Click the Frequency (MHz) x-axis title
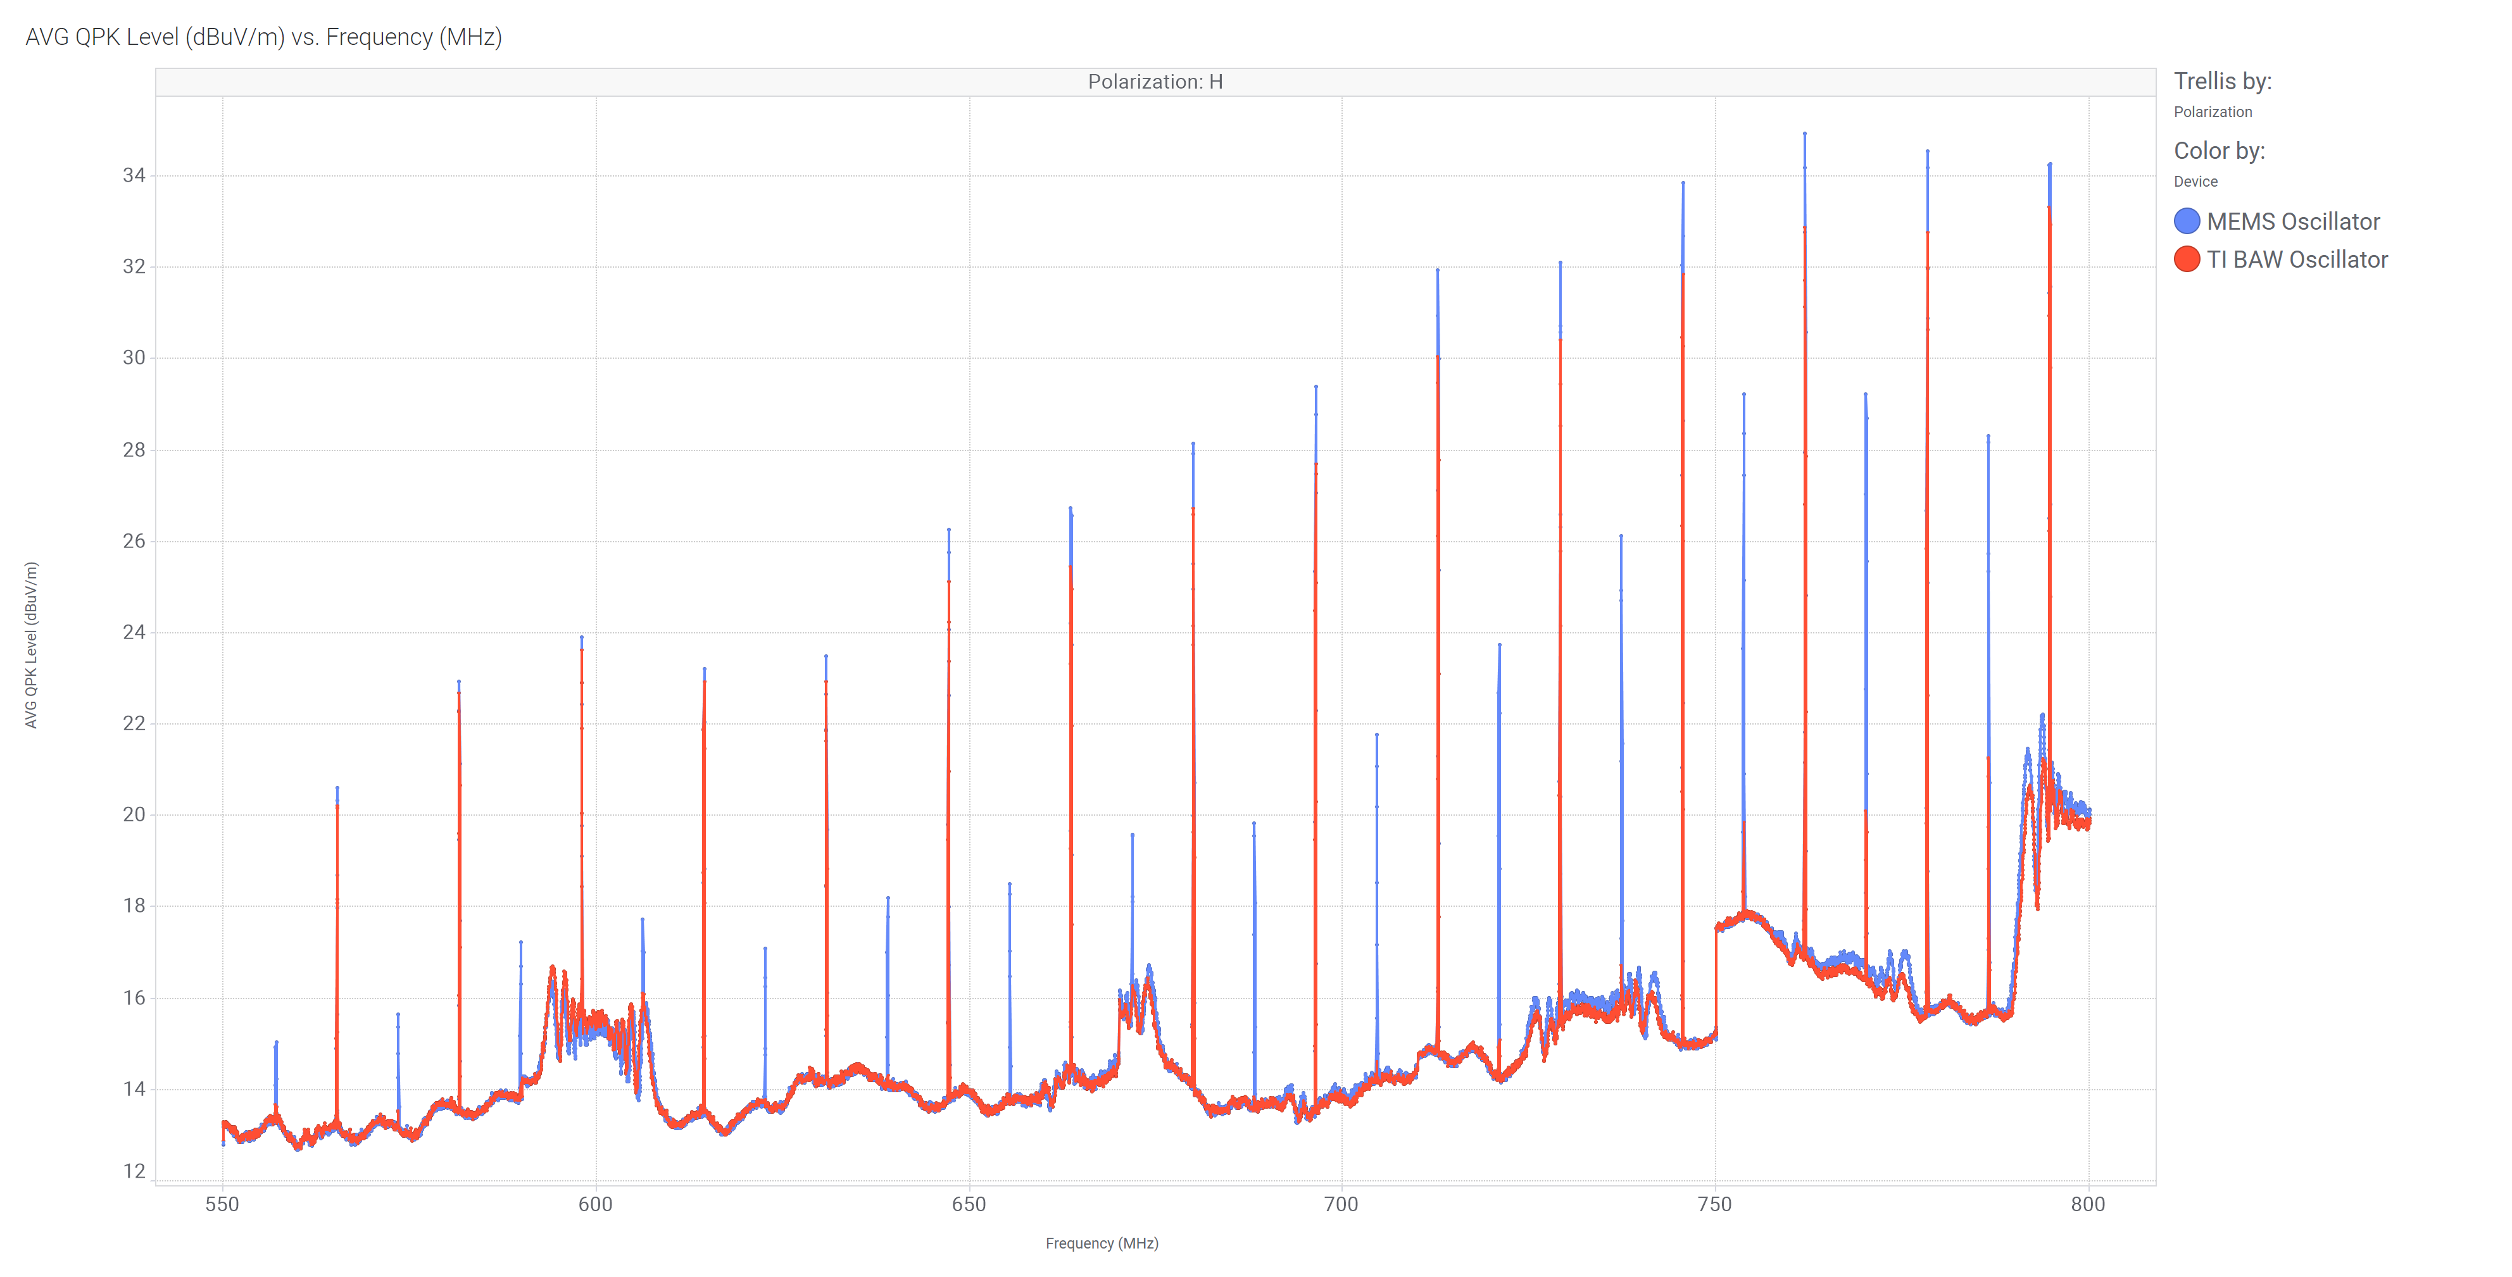This screenshot has width=2512, height=1277. click(x=1101, y=1243)
